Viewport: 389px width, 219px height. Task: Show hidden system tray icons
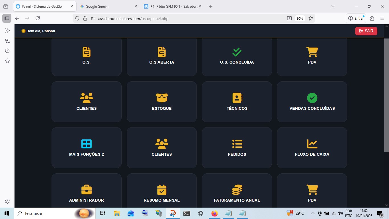click(x=313, y=213)
